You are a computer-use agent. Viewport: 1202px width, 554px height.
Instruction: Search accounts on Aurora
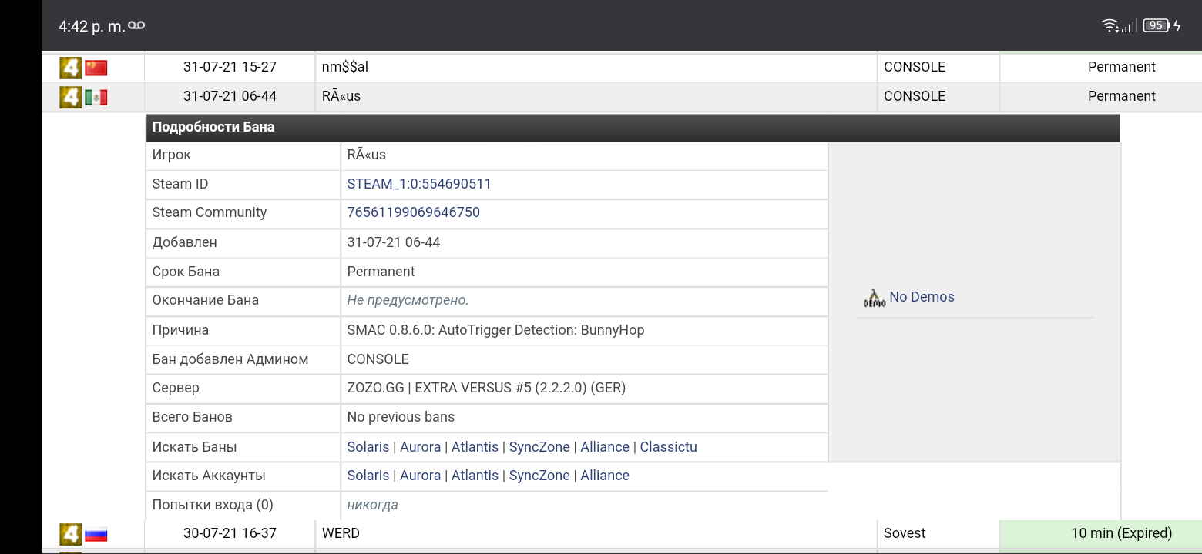[420, 476]
